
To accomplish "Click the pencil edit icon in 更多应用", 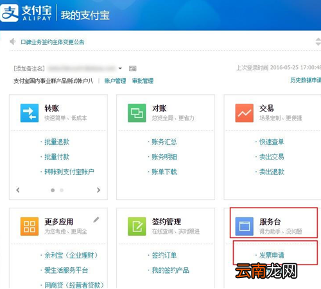I will (96, 220).
